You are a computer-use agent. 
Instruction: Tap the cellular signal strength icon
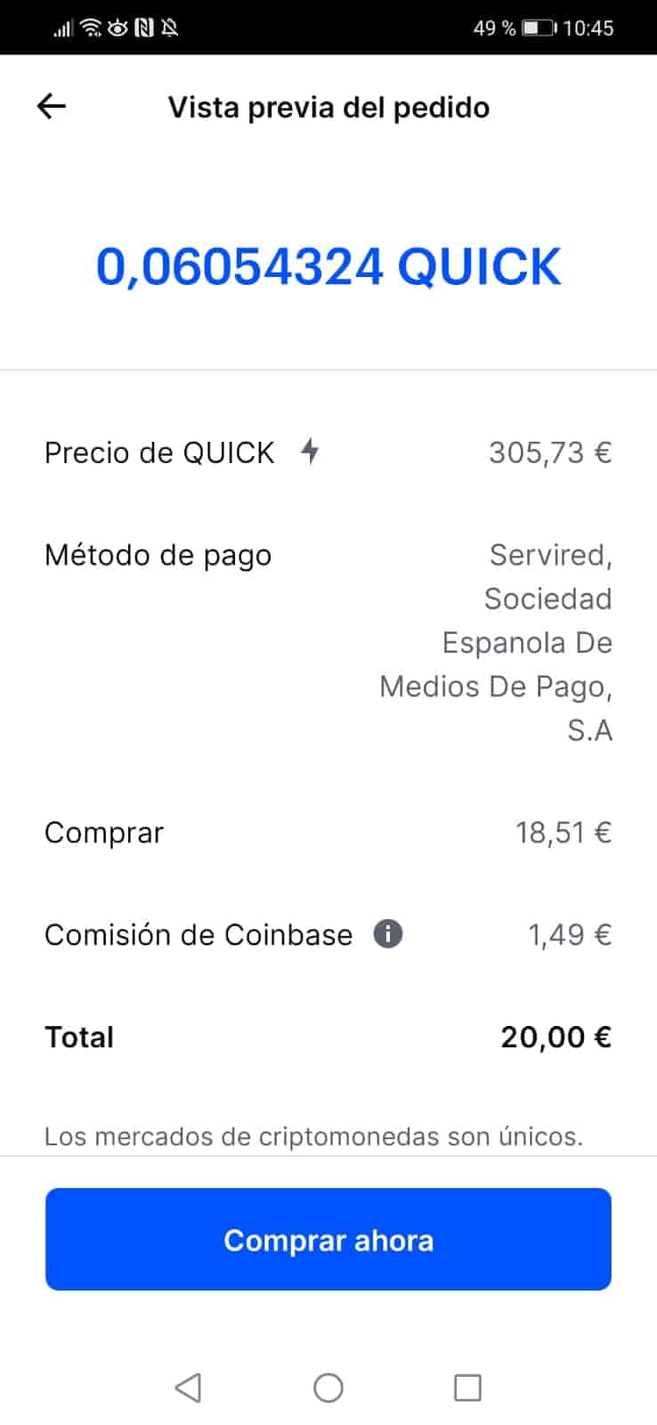(62, 28)
